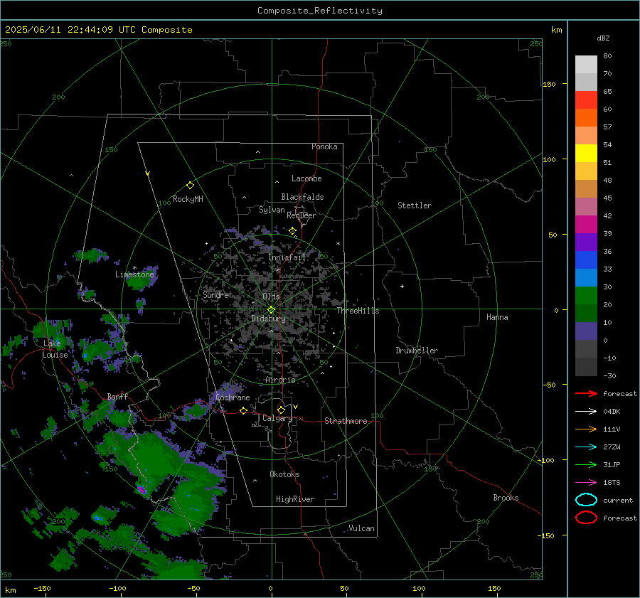This screenshot has width=640, height=598.
Task: Click the 31JP legend label
Action: click(612, 464)
